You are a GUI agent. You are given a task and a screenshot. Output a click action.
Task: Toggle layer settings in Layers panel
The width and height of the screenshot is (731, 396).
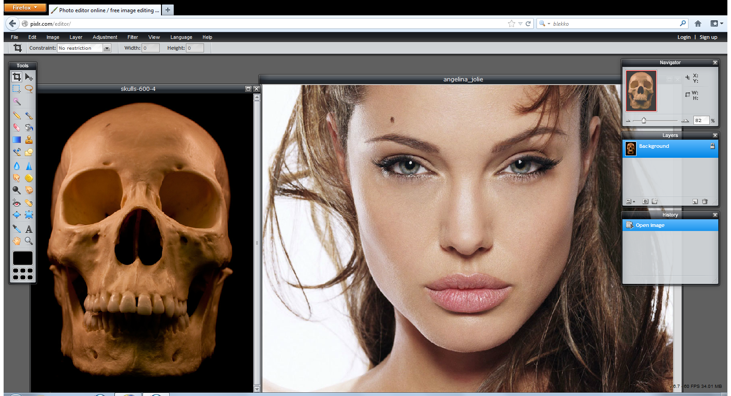(630, 202)
